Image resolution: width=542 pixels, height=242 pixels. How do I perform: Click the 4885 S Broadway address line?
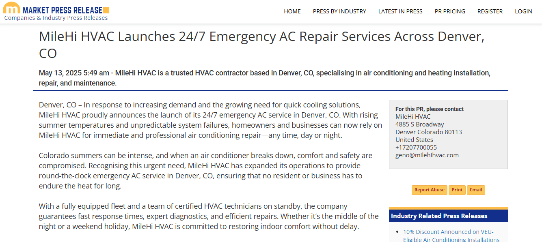point(419,124)
